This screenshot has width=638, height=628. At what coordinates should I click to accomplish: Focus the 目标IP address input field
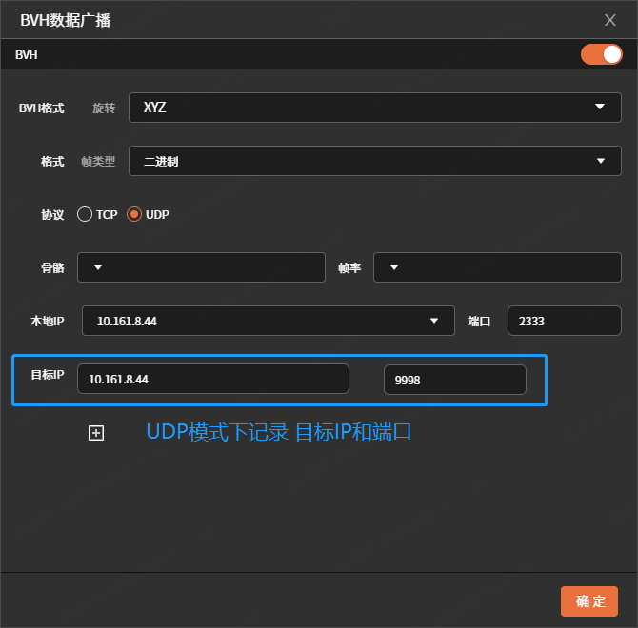tap(212, 379)
